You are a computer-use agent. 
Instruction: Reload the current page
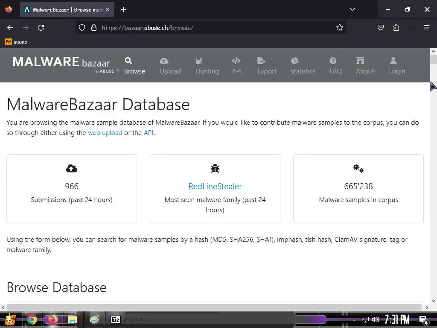tap(41, 28)
